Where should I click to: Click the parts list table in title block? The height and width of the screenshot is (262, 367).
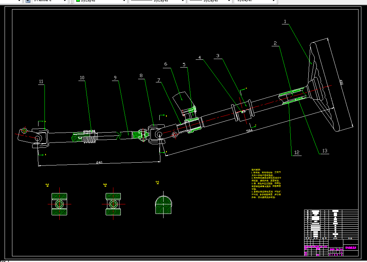point(331,224)
